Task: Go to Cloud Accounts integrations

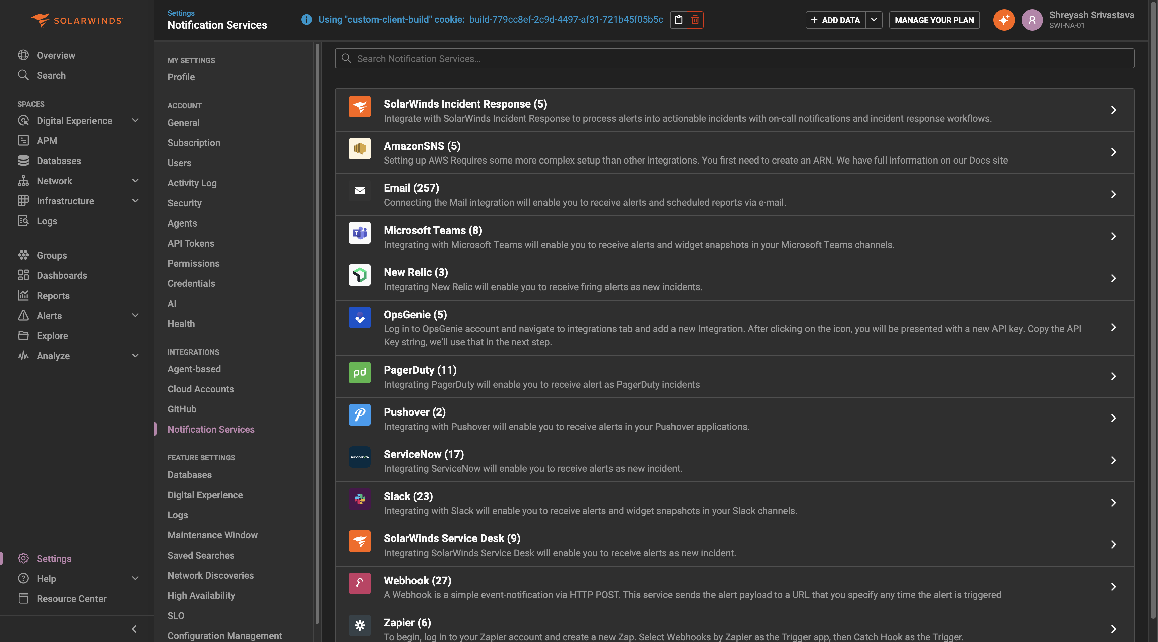Action: pyautogui.click(x=200, y=389)
